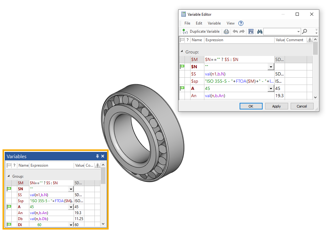Click the Undo arrow in Variable Editor
Image resolution: width=330 pixels, height=233 pixels.
coord(235,31)
